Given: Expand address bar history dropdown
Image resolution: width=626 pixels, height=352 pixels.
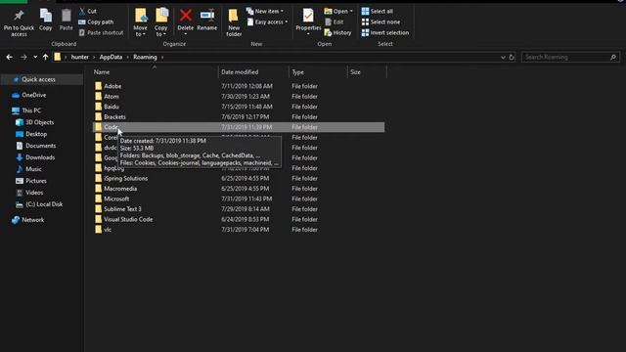Looking at the screenshot, I should click(503, 57).
